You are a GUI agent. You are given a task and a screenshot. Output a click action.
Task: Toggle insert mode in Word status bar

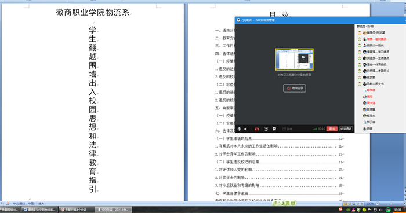tap(41, 203)
